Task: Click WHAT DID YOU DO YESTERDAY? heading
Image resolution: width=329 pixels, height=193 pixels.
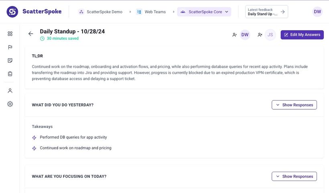Action: [63, 105]
